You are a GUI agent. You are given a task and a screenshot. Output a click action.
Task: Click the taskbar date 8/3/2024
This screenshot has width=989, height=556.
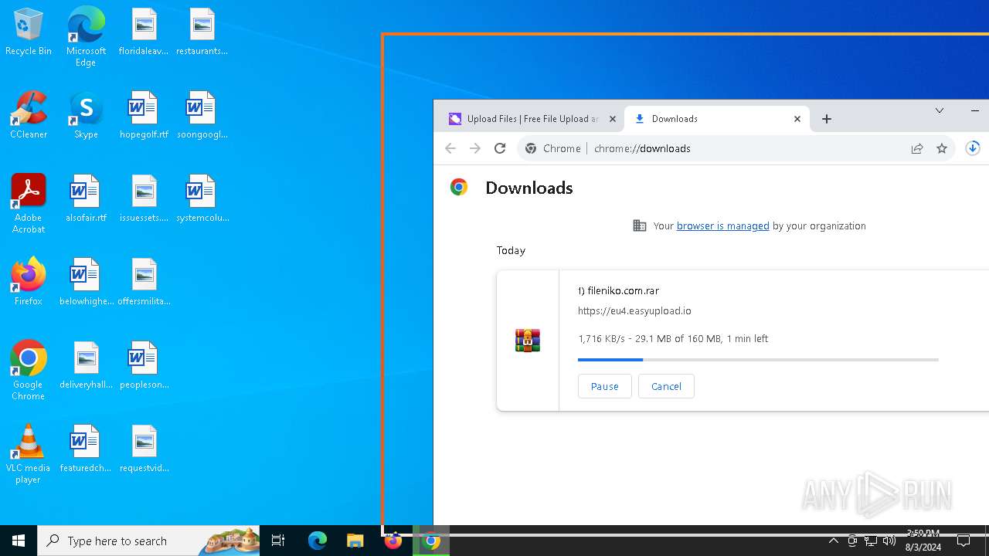pyautogui.click(x=923, y=548)
